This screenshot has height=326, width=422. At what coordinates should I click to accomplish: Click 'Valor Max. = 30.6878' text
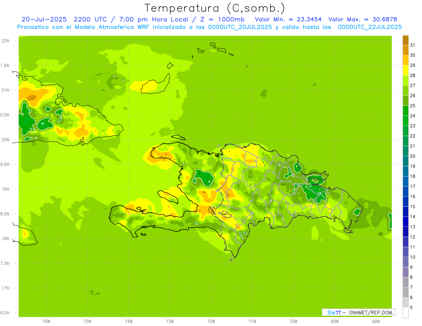(x=363, y=19)
